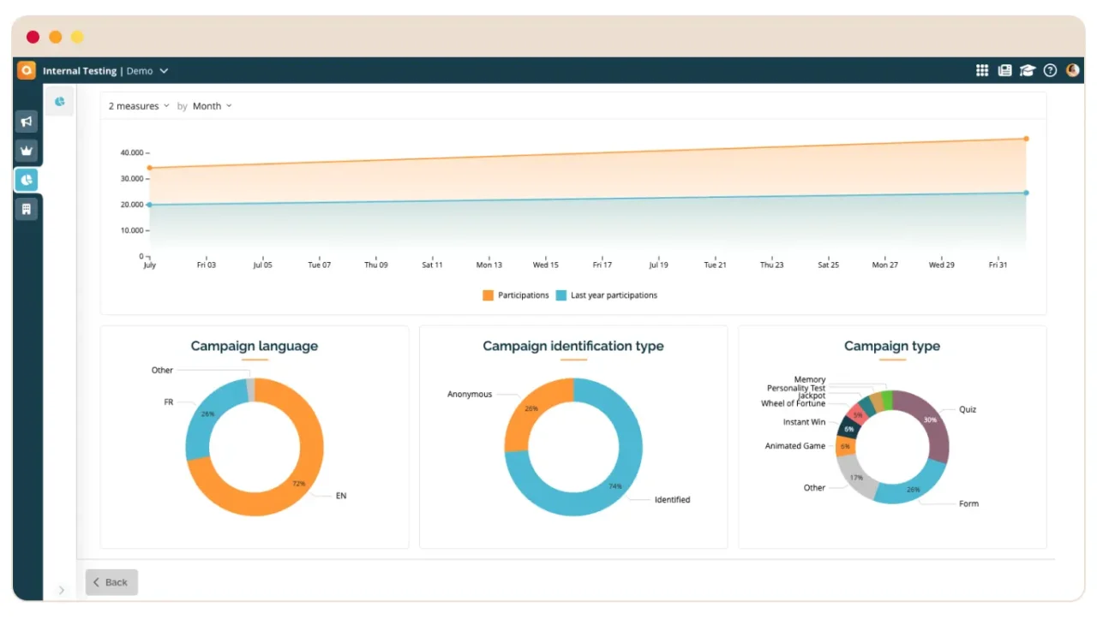This screenshot has height=619, width=1097.
Task: Click the Campaign language chart title
Action: point(255,347)
